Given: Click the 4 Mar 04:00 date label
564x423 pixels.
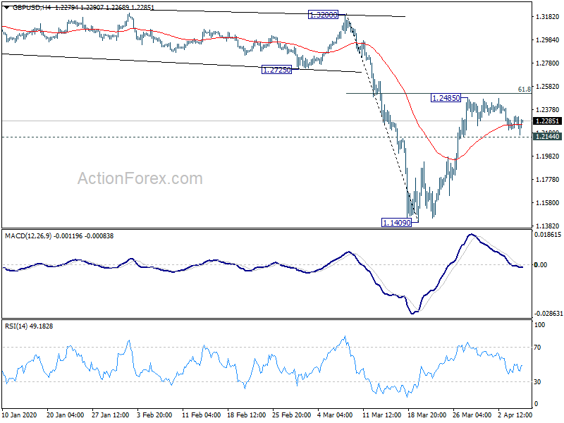Looking at the screenshot, I should (336, 415).
